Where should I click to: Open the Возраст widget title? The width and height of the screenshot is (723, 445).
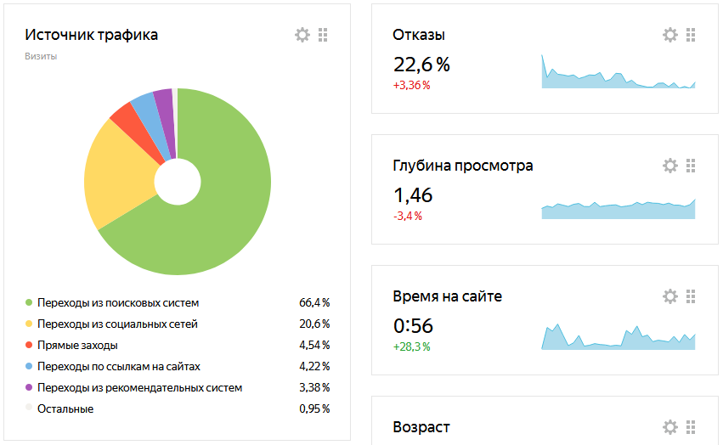pyautogui.click(x=421, y=427)
